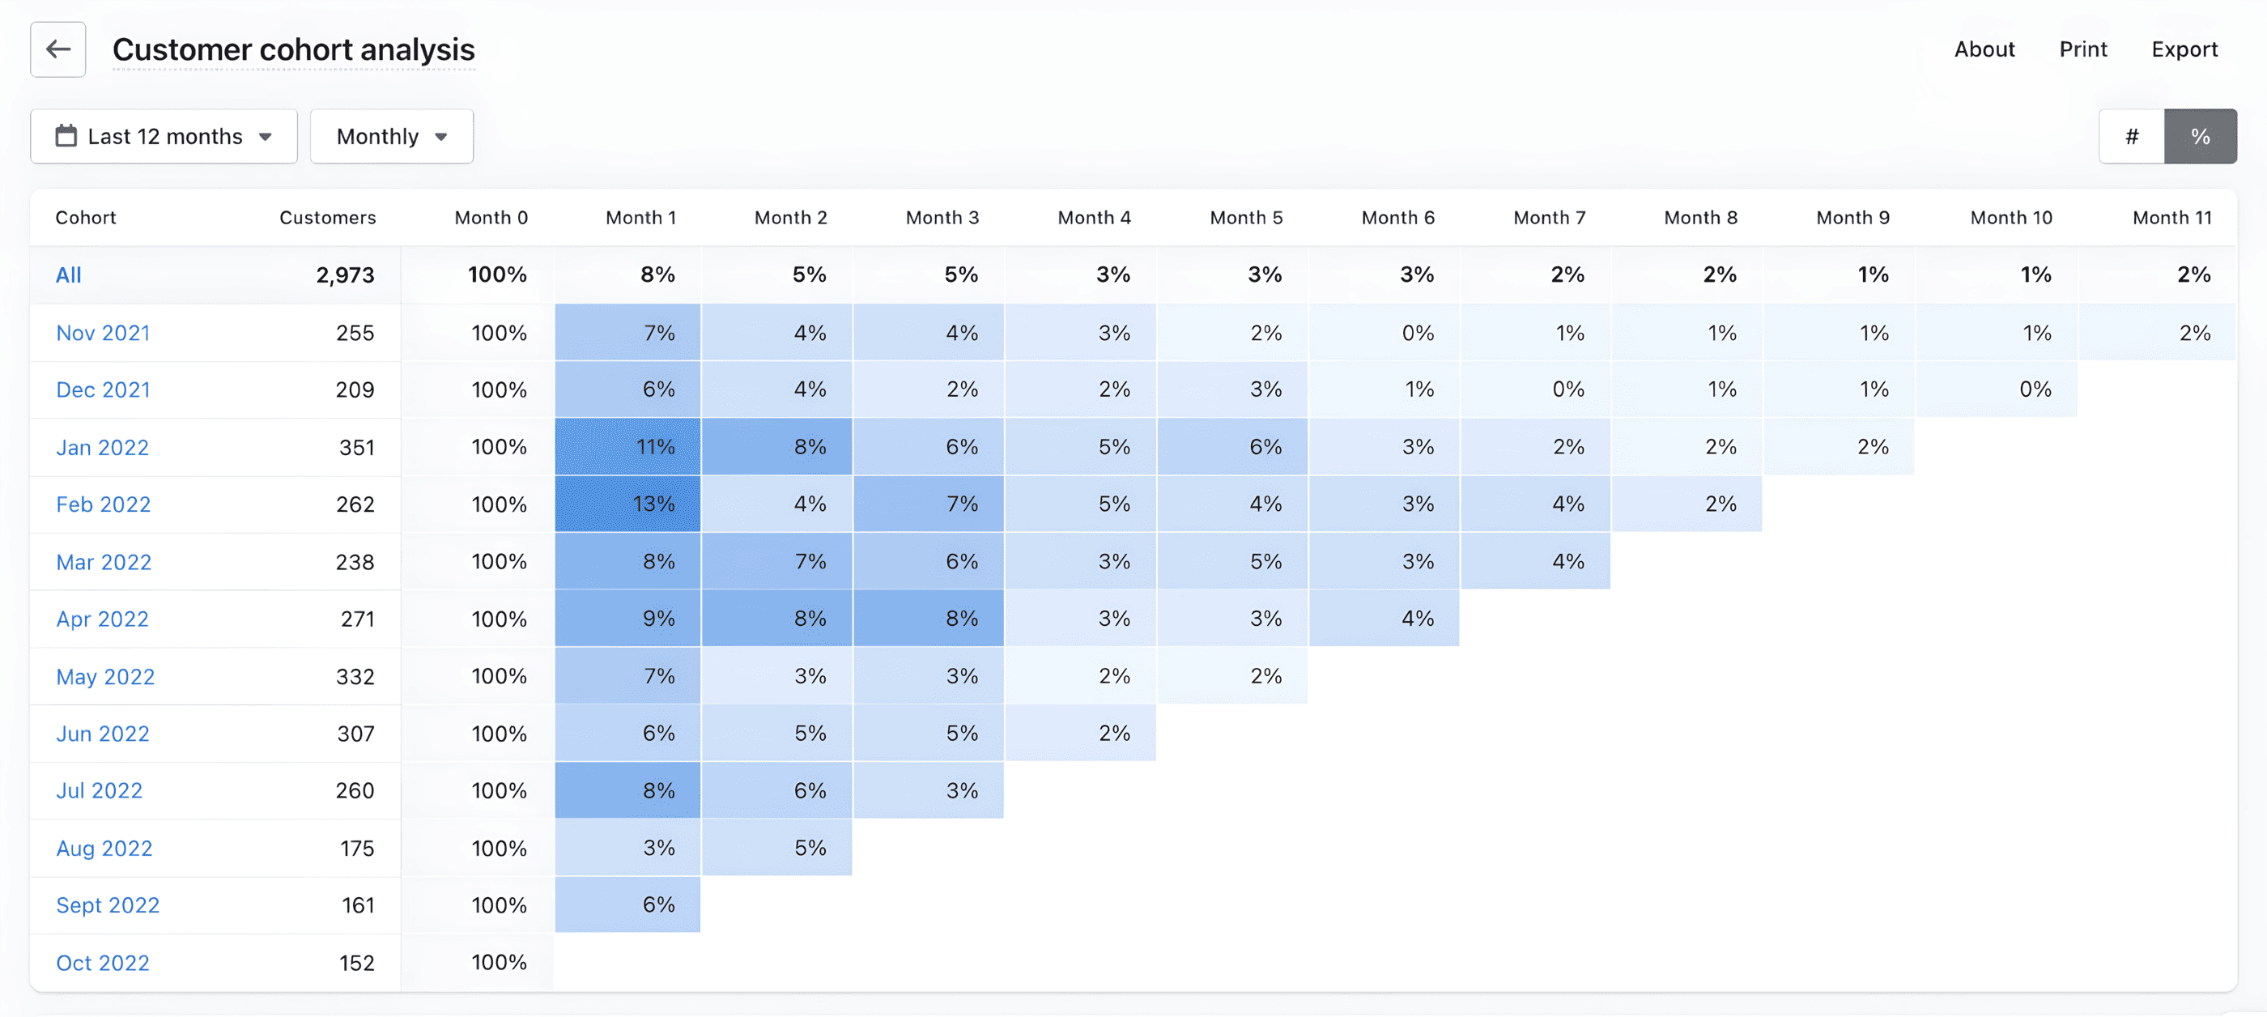Open the Last 12 months date range dropdown
The height and width of the screenshot is (1017, 2267).
click(x=164, y=135)
